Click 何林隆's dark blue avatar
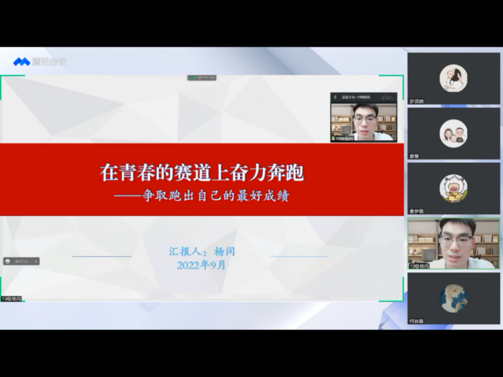503x377 pixels. 453,297
